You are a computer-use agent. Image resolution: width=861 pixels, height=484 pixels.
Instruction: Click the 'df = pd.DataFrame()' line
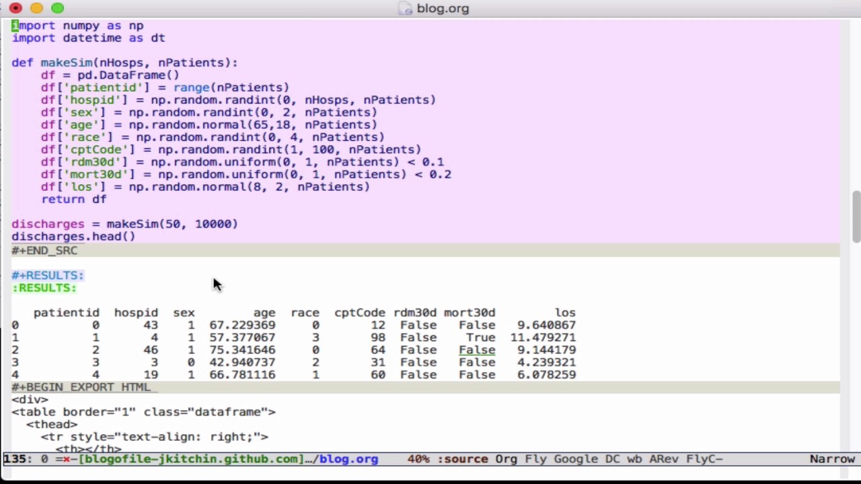click(x=110, y=75)
